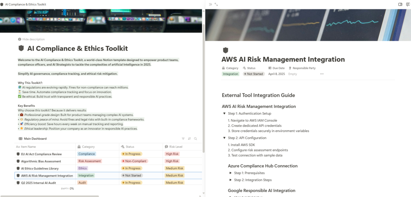Click the Audit category tag in the table

point(82,183)
